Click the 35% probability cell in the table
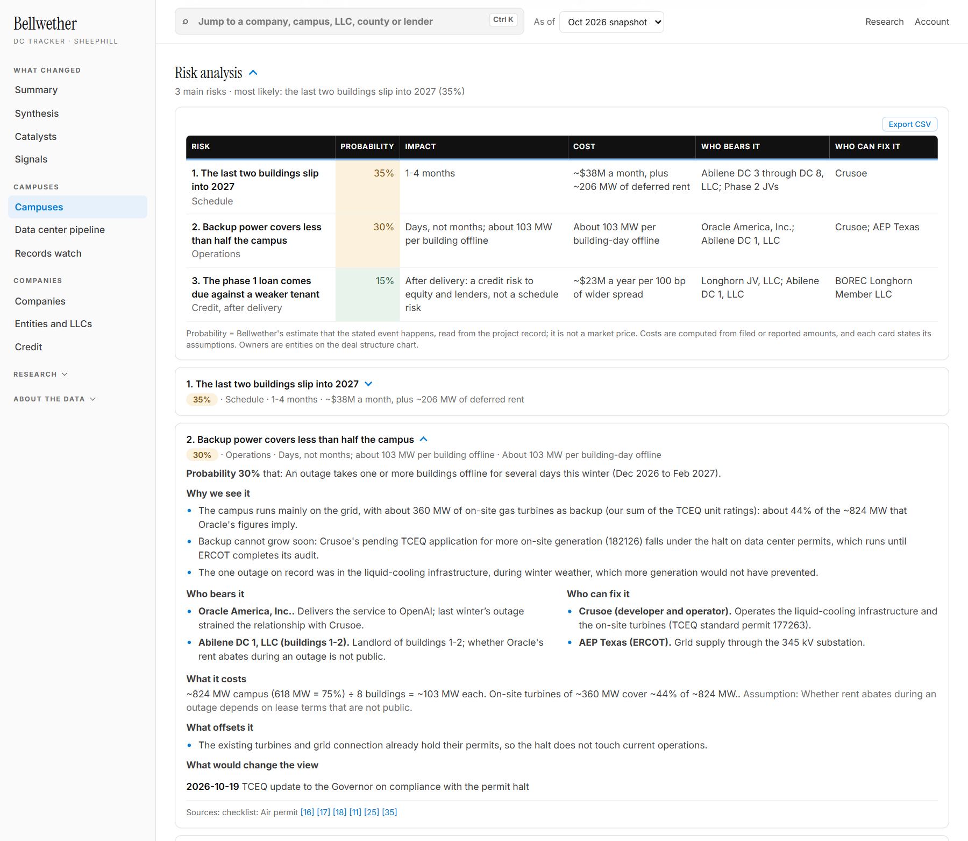The image size is (968, 841). 367,187
